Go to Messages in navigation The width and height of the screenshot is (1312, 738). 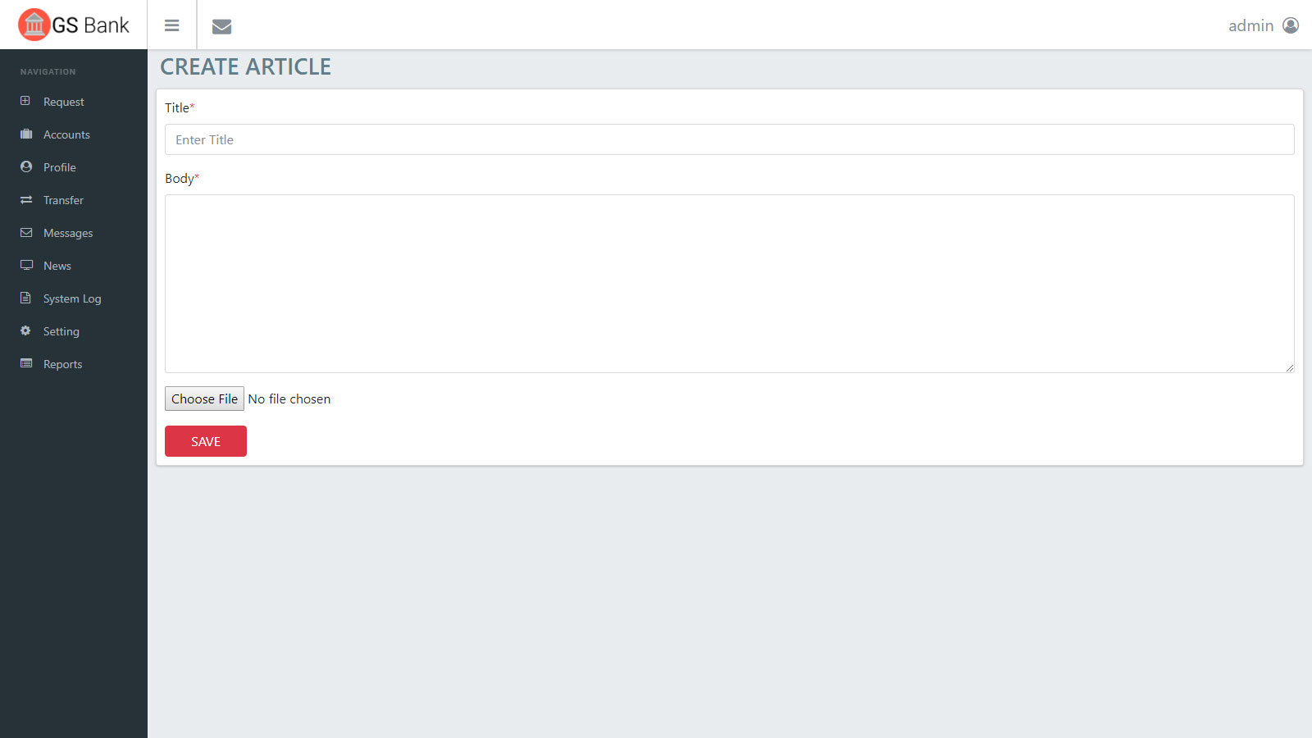click(67, 233)
